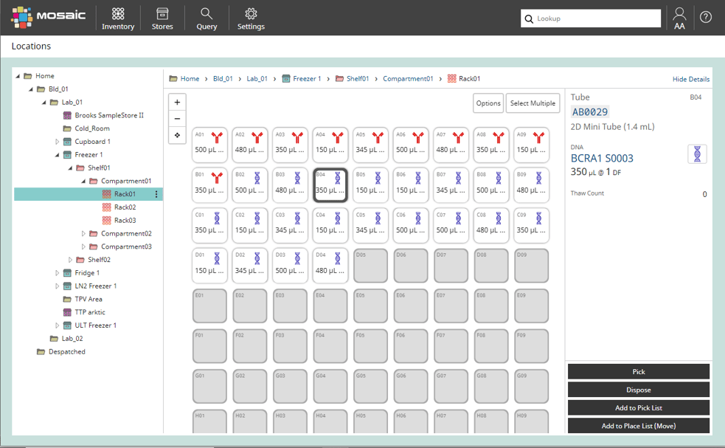The height and width of the screenshot is (448, 725).
Task: Click the Pick button
Action: [x=638, y=371]
